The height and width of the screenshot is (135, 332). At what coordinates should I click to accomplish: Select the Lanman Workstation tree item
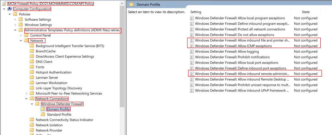[x=52, y=83]
